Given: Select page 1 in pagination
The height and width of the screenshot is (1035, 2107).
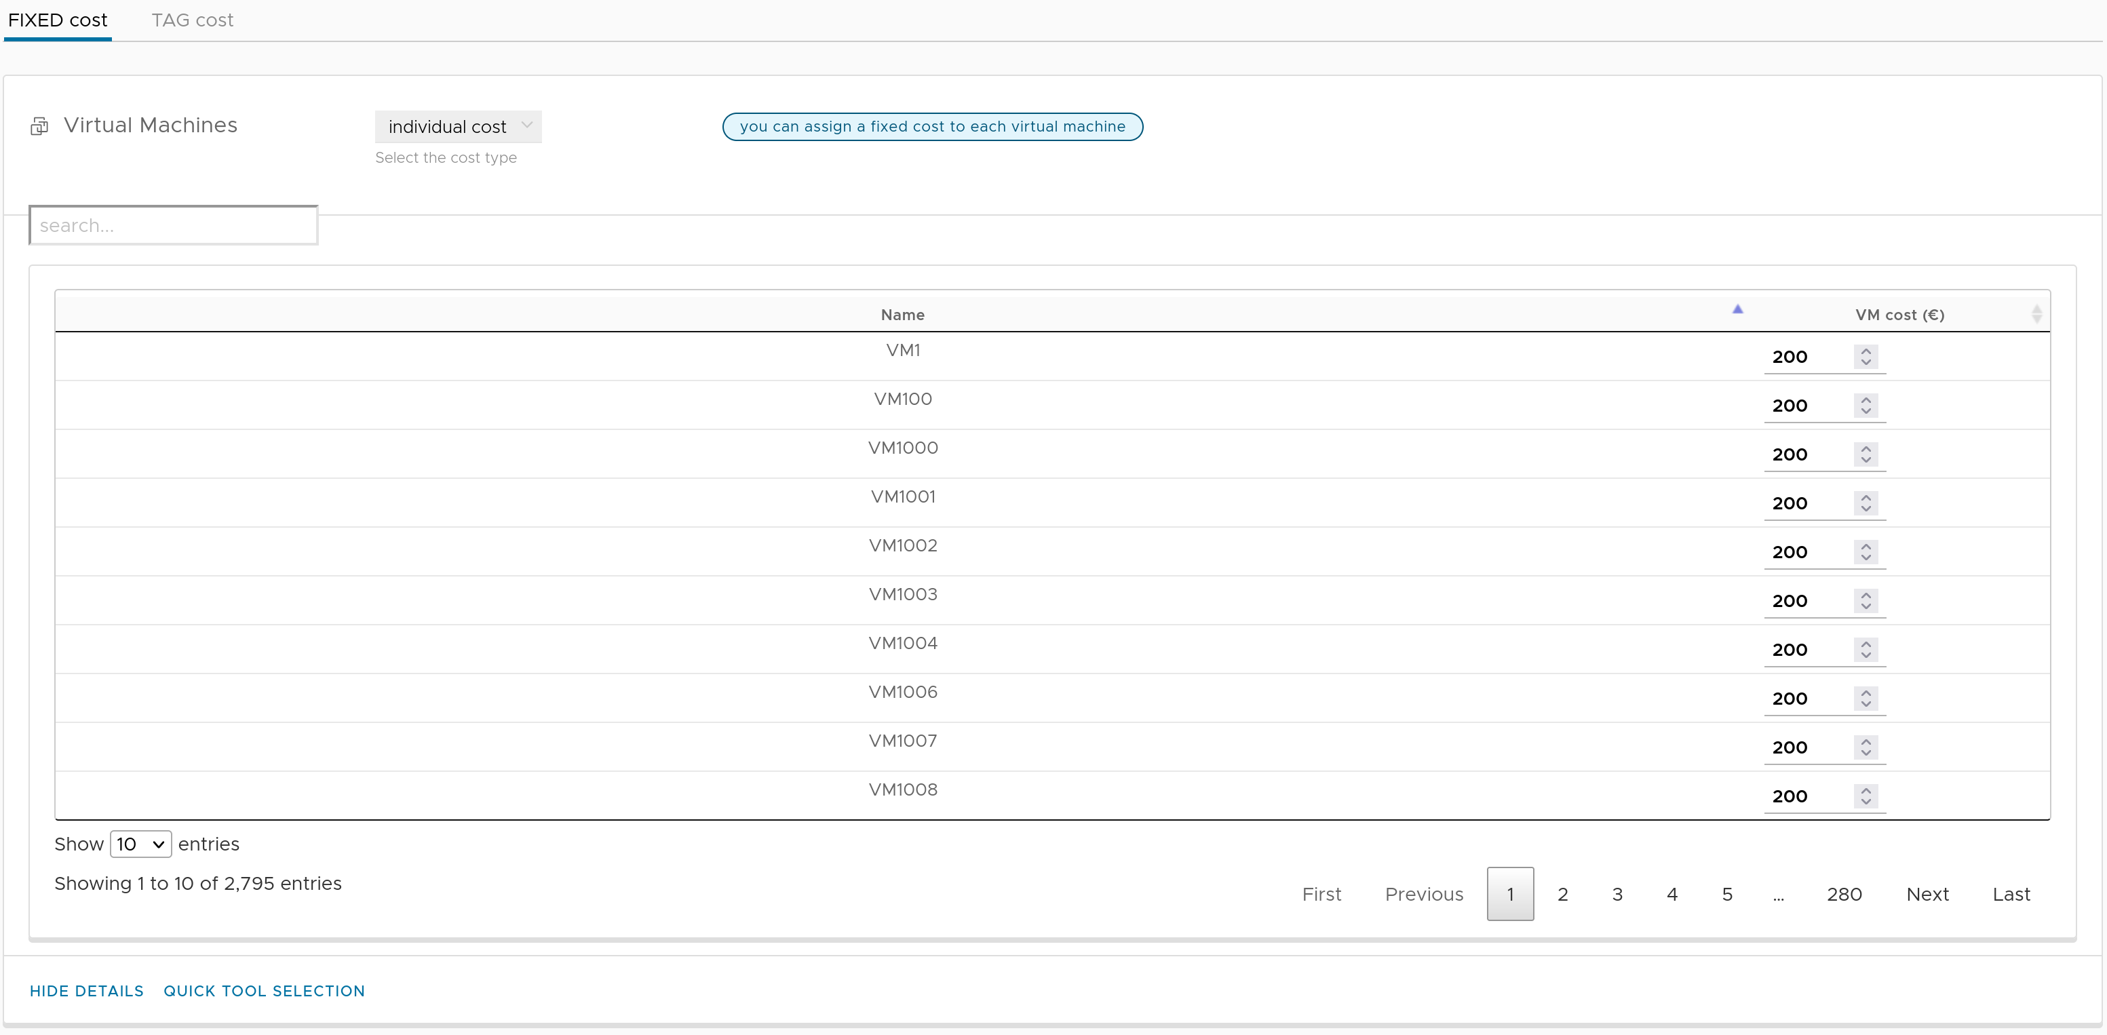Looking at the screenshot, I should click(x=1510, y=895).
